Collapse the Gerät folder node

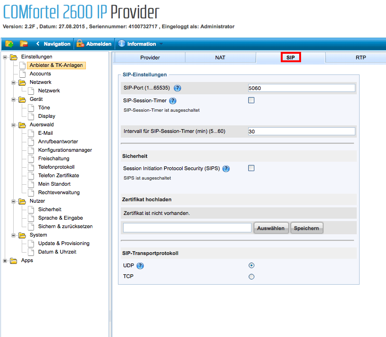(14, 99)
